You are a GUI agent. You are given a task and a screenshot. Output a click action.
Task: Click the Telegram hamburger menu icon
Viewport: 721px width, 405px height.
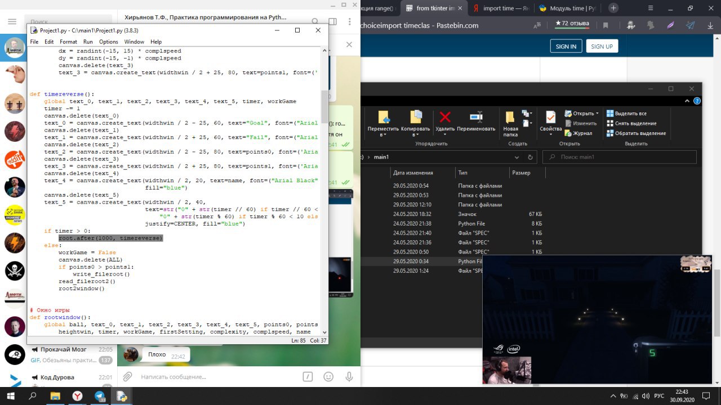[x=12, y=21]
